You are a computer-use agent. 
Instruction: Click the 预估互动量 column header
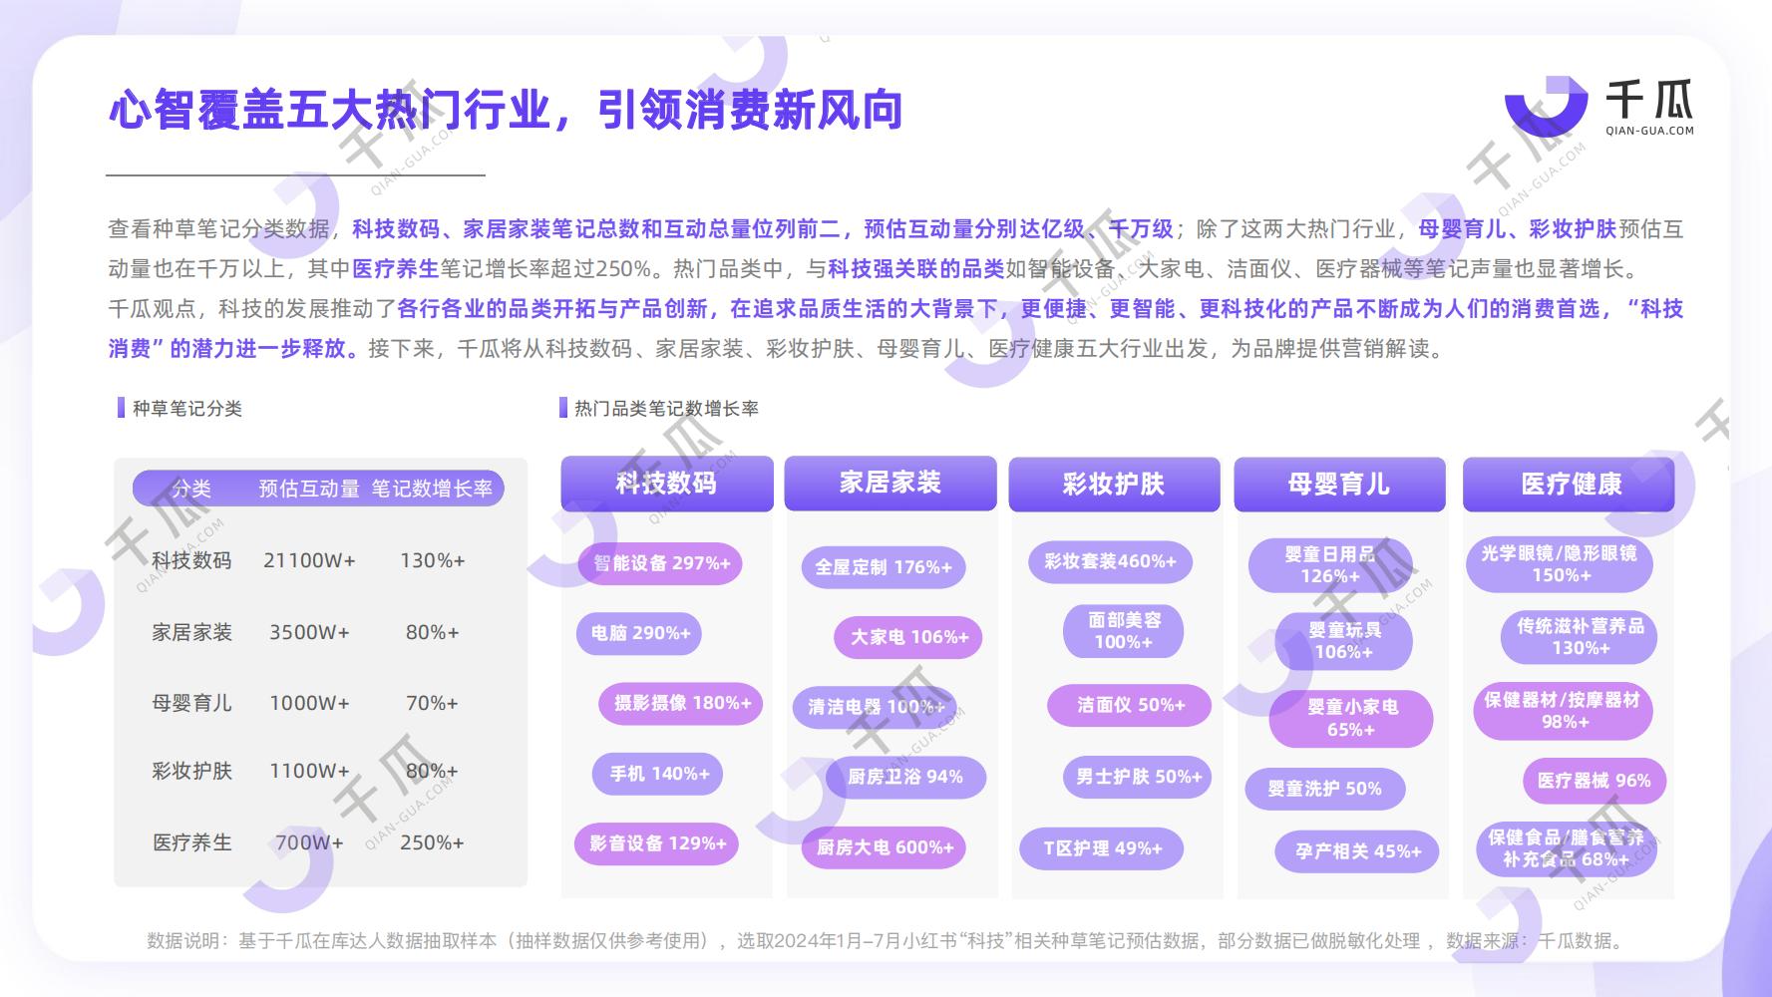pyautogui.click(x=309, y=489)
